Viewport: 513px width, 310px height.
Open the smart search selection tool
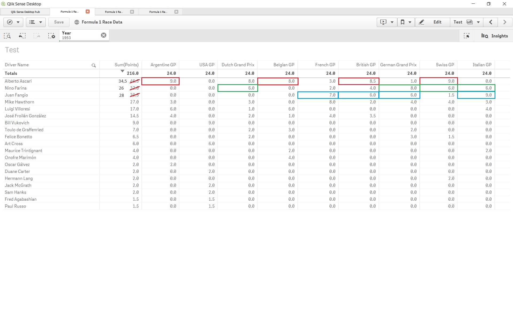pyautogui.click(x=7, y=36)
